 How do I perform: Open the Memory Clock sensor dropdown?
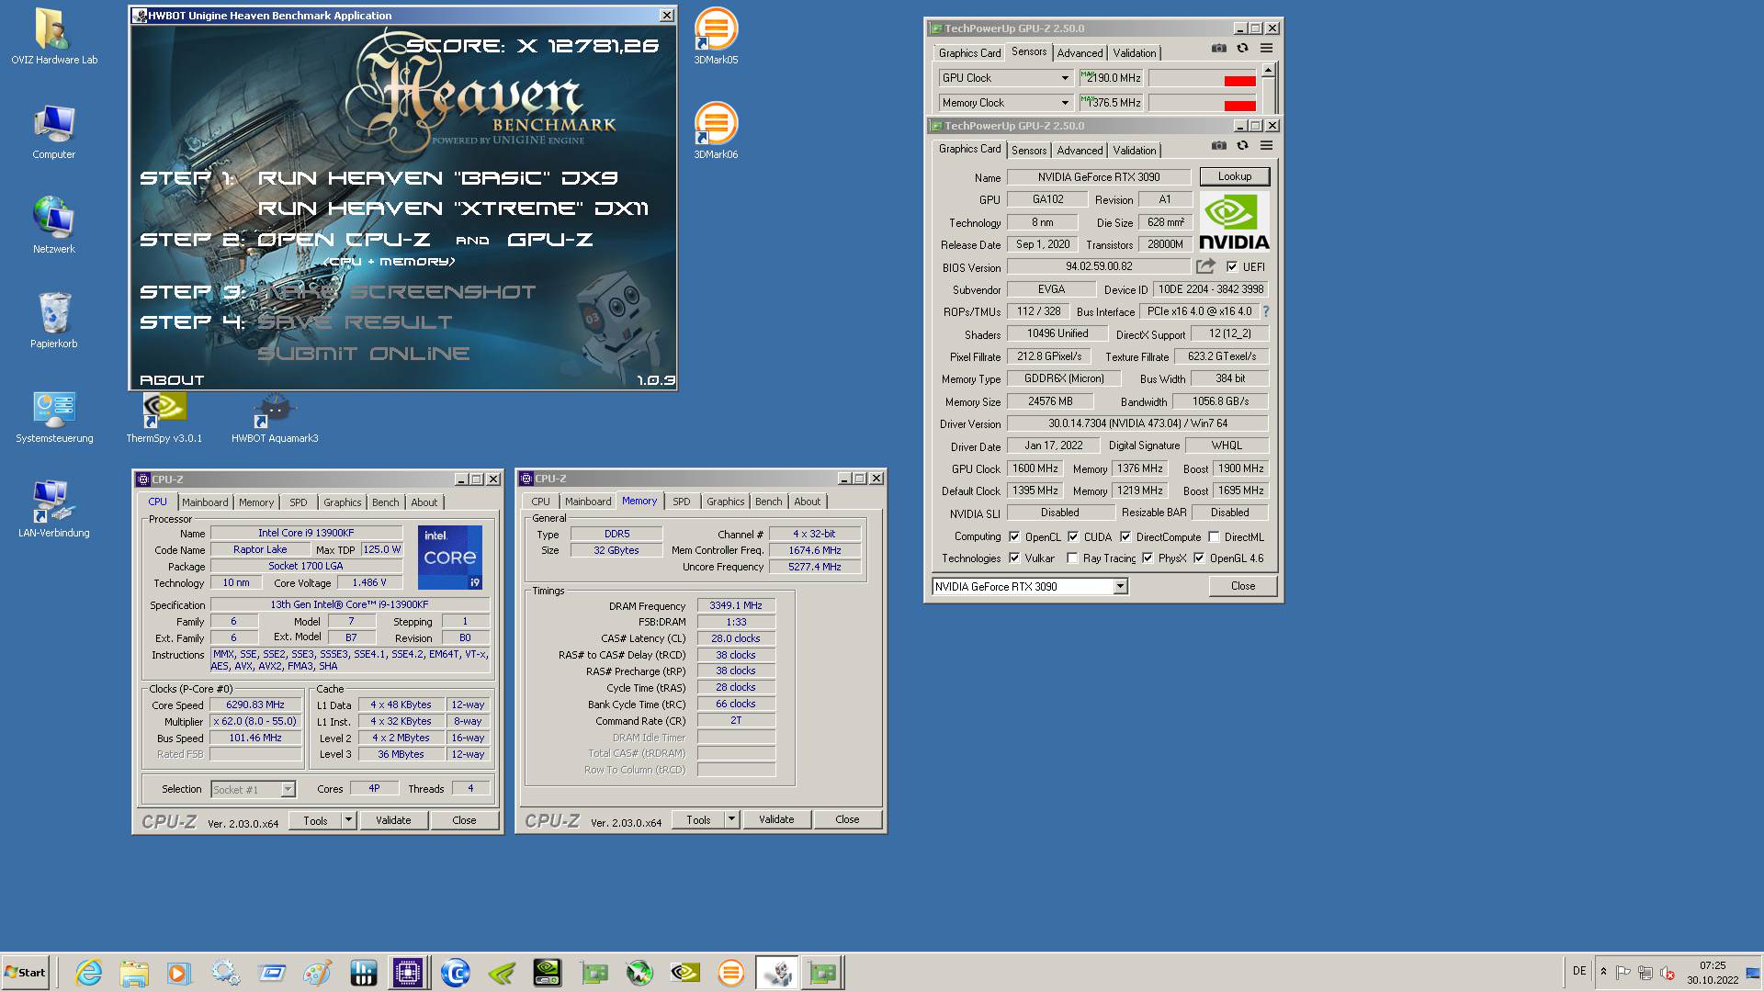(x=1065, y=103)
